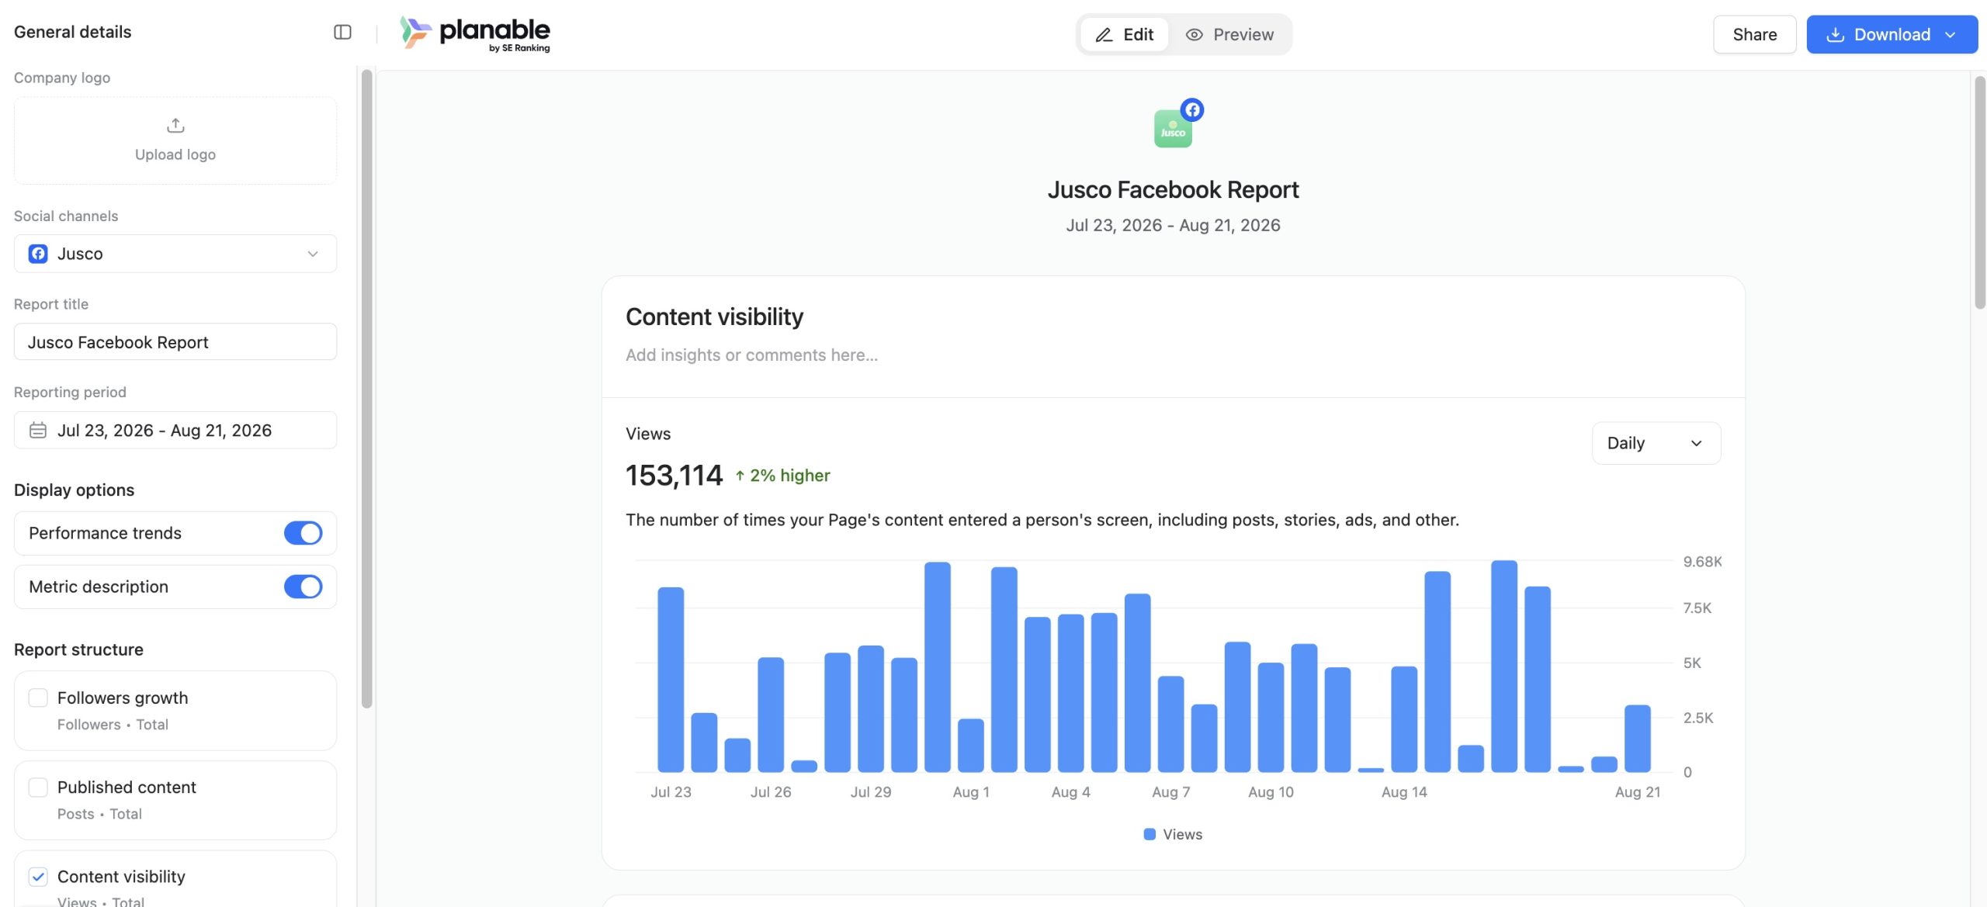Check the Followers growth checkbox

(x=38, y=698)
